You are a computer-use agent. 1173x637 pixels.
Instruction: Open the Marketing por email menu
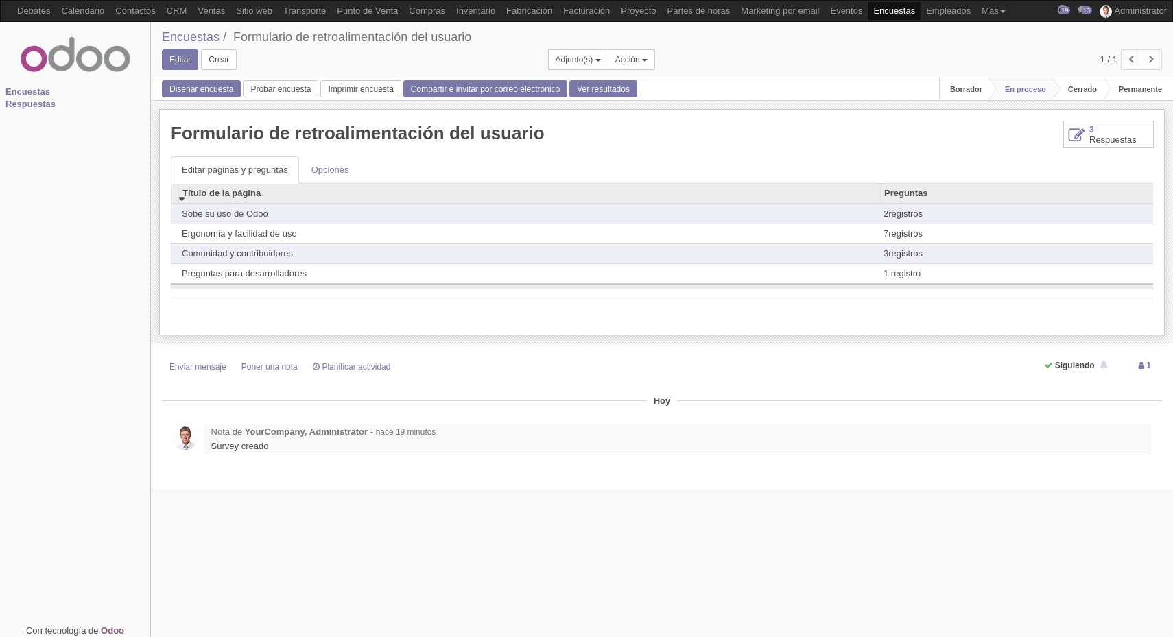coord(780,11)
